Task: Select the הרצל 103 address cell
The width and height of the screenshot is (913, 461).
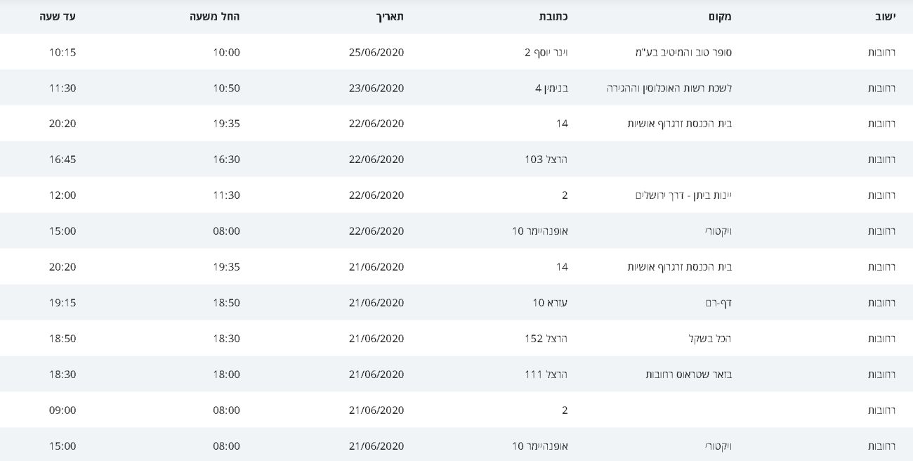Action: point(546,160)
